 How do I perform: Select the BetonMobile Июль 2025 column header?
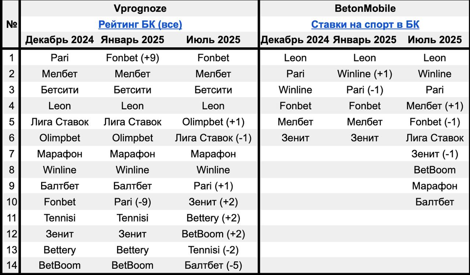click(435, 40)
